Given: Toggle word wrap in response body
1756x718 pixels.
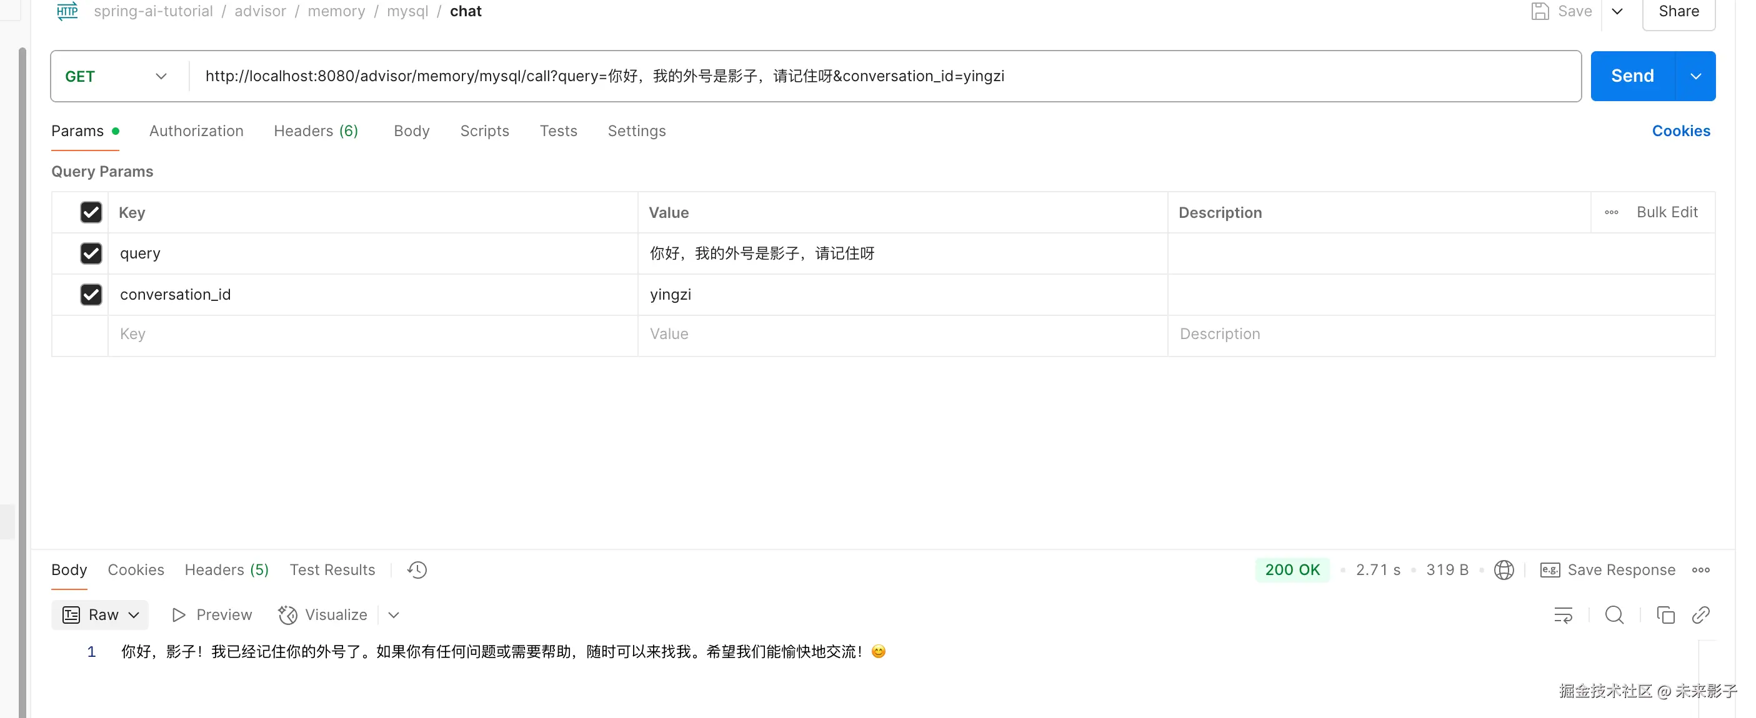Looking at the screenshot, I should tap(1562, 614).
